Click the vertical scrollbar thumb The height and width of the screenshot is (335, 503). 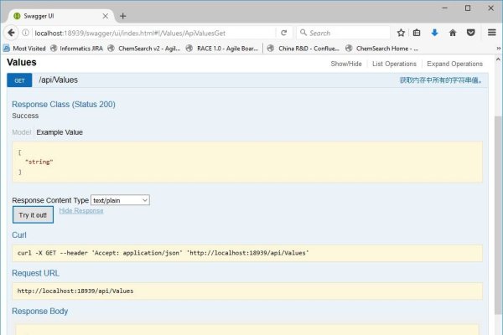pyautogui.click(x=497, y=214)
